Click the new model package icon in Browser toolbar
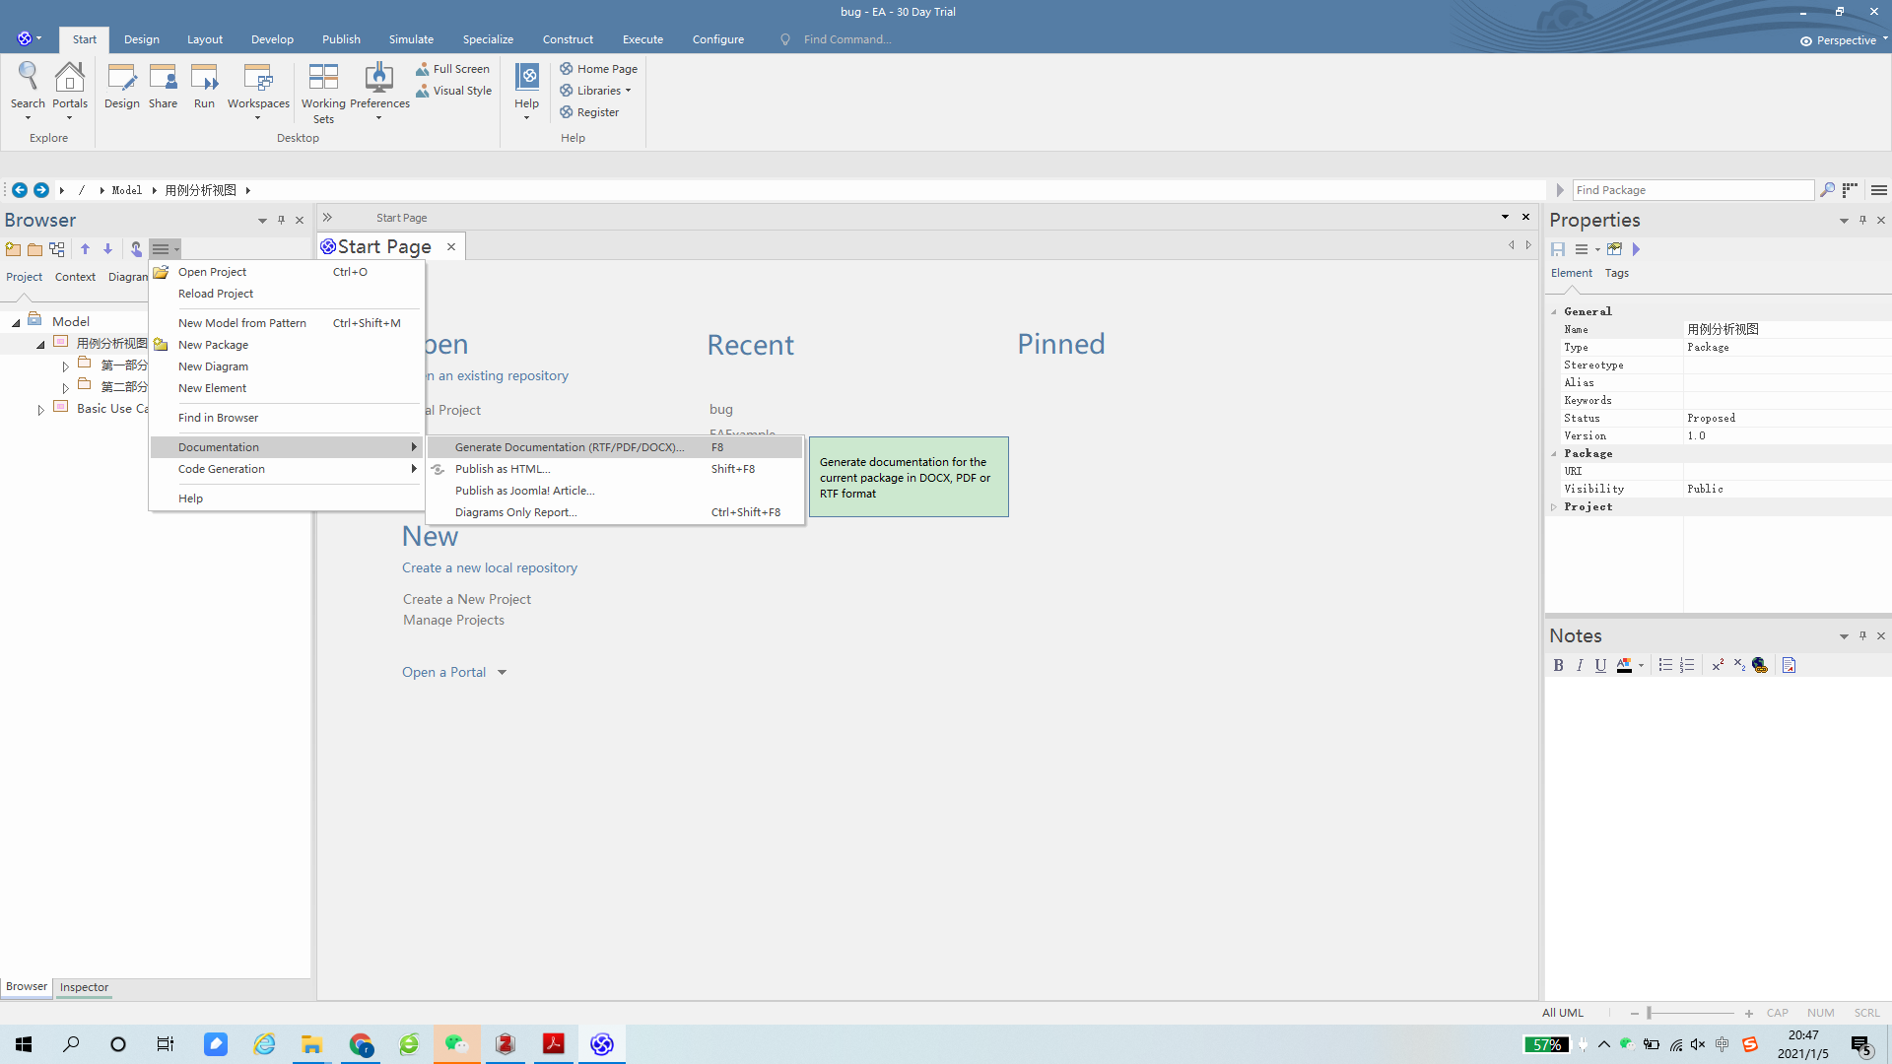 coord(13,249)
